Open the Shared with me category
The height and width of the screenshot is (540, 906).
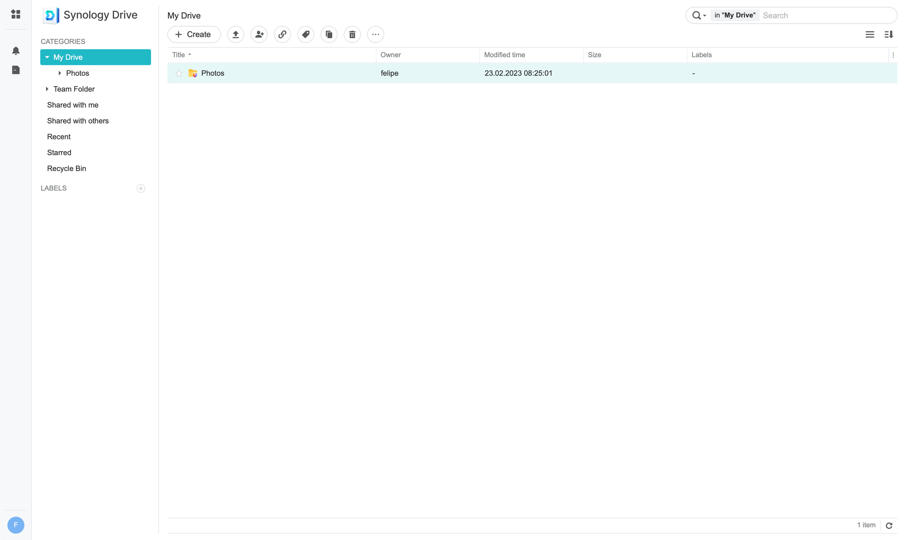coord(72,105)
